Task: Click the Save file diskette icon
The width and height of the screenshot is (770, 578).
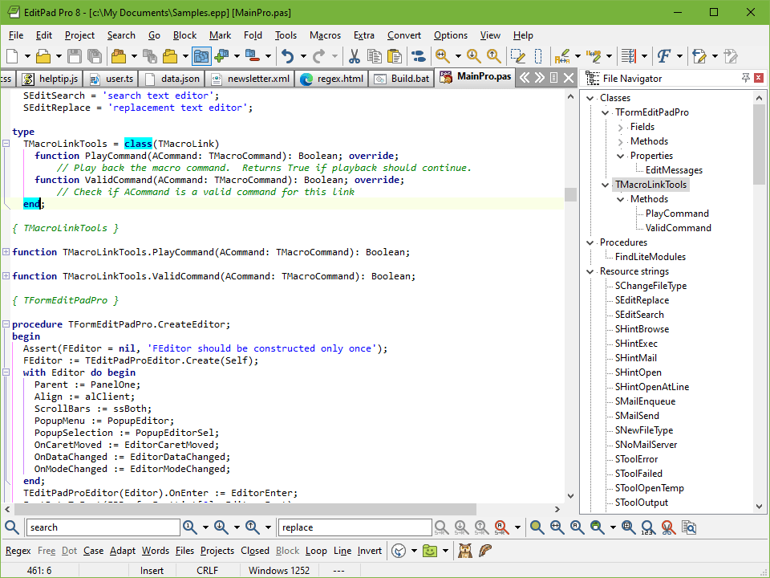Action: [x=74, y=56]
